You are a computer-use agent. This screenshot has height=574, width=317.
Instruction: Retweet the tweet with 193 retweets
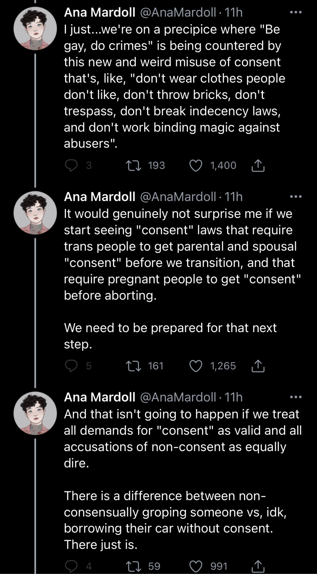[134, 165]
